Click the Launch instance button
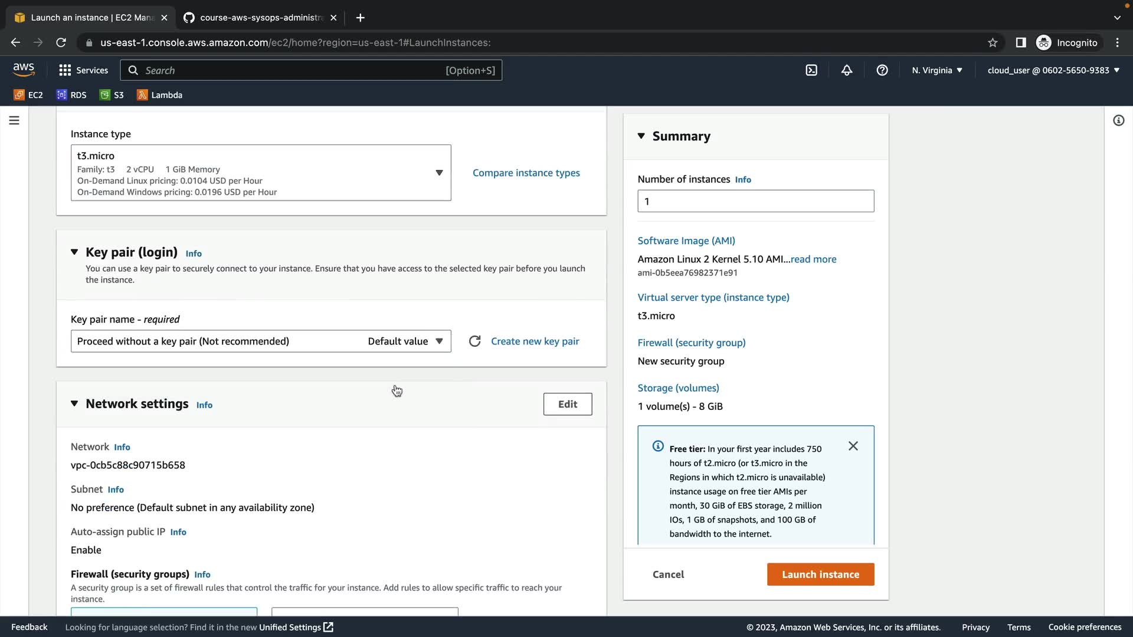1133x637 pixels. point(820,574)
